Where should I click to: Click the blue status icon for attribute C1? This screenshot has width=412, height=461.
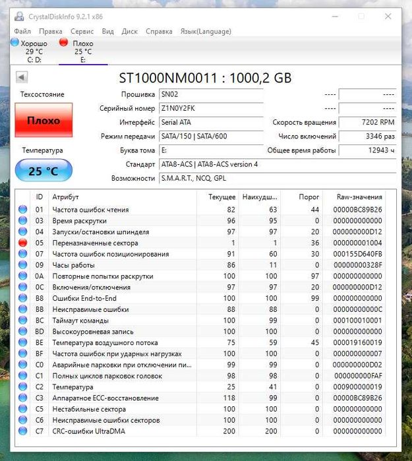coord(22,375)
